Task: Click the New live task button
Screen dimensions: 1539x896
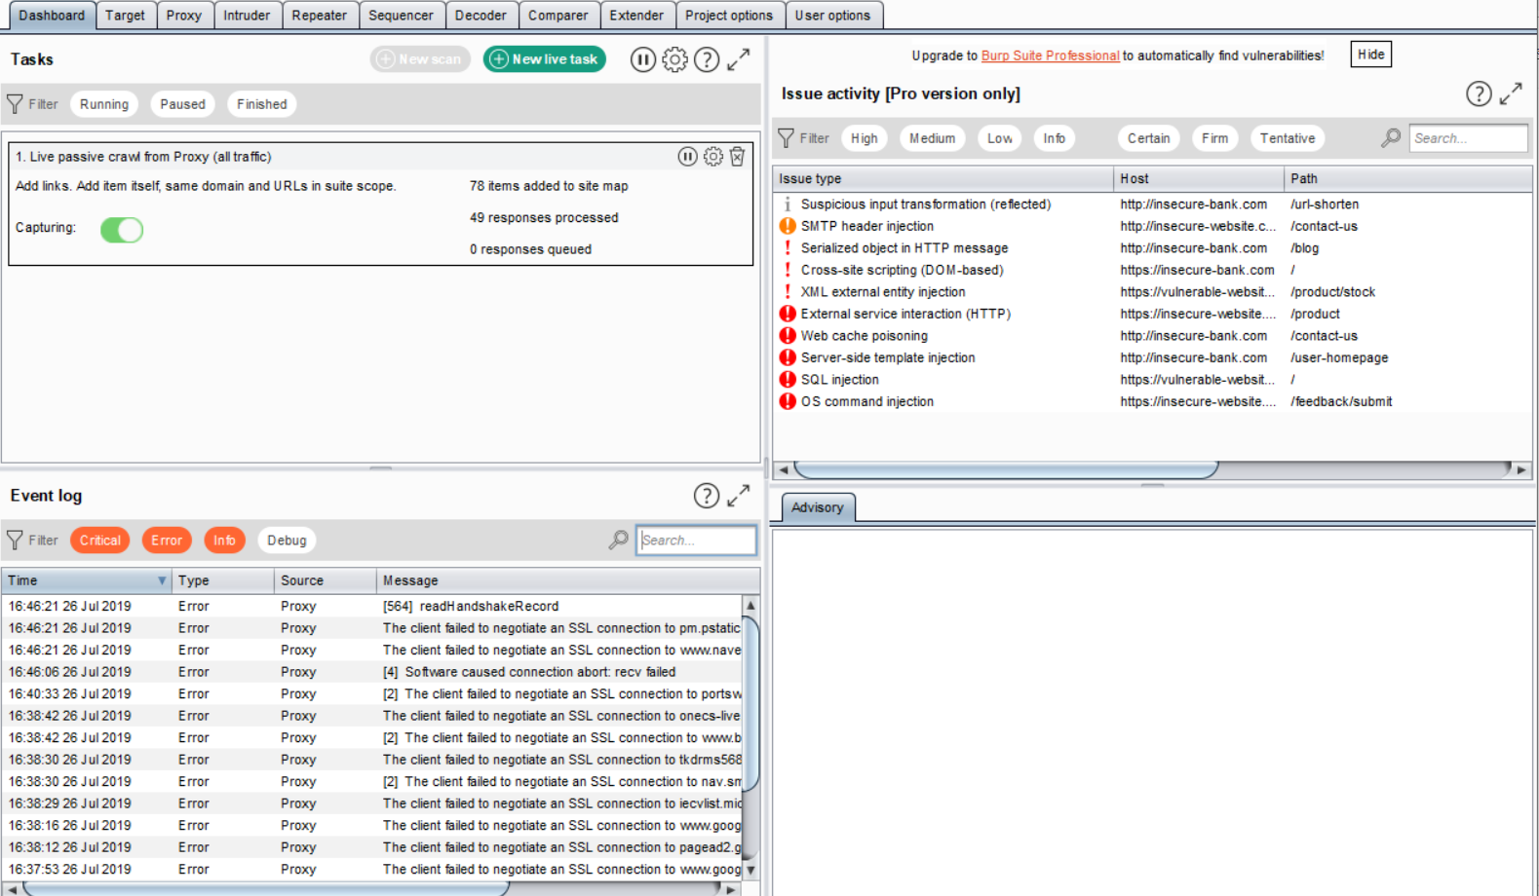Action: point(545,59)
